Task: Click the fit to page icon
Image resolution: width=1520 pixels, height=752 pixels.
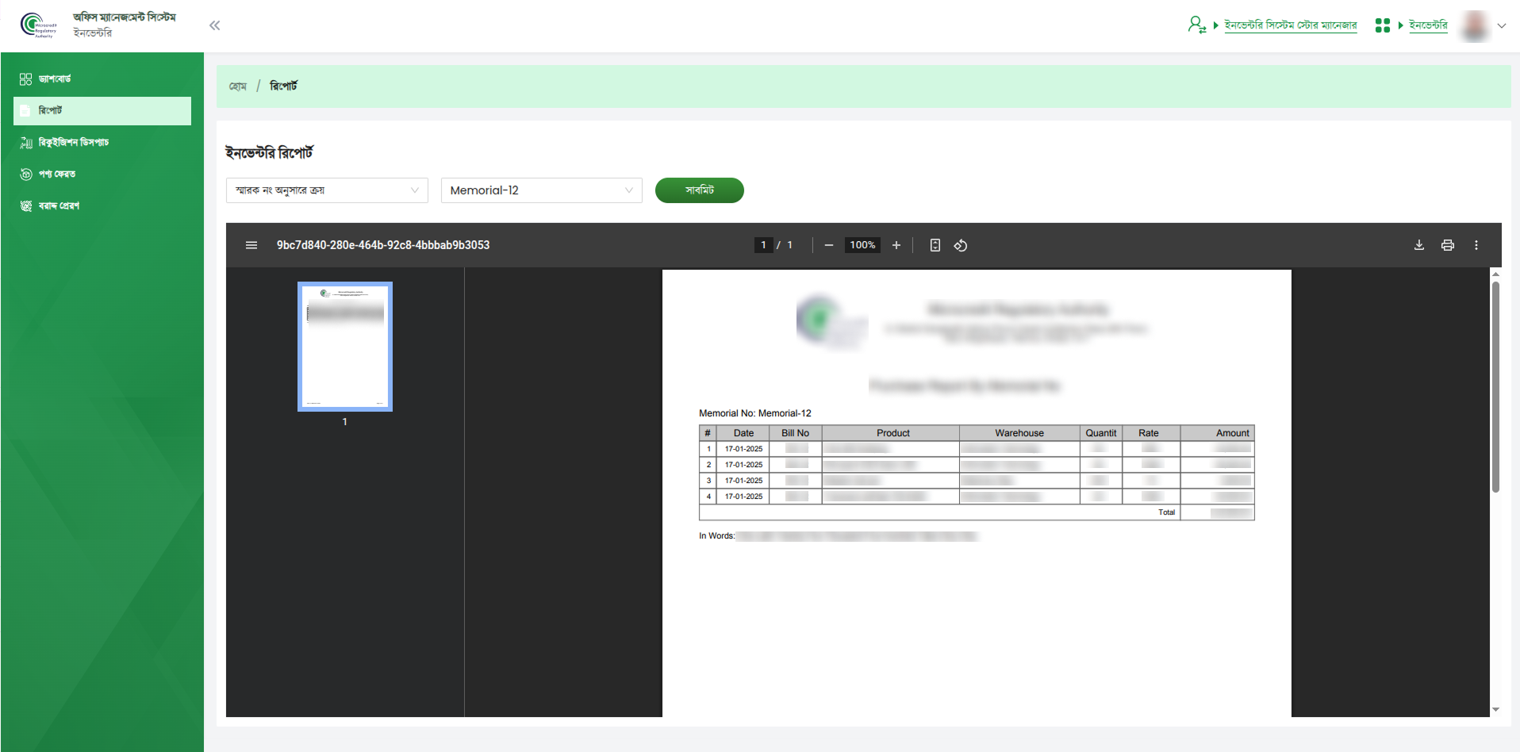Action: [x=935, y=245]
